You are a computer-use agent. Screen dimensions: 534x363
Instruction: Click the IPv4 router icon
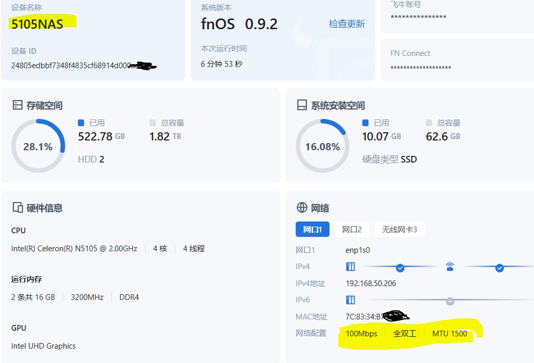tap(450, 267)
